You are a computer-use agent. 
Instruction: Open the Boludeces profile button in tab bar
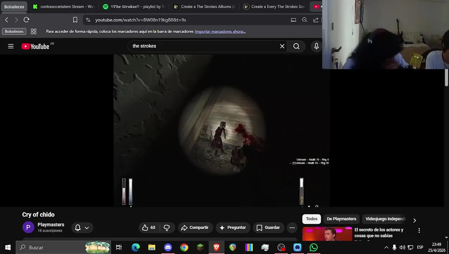14,6
